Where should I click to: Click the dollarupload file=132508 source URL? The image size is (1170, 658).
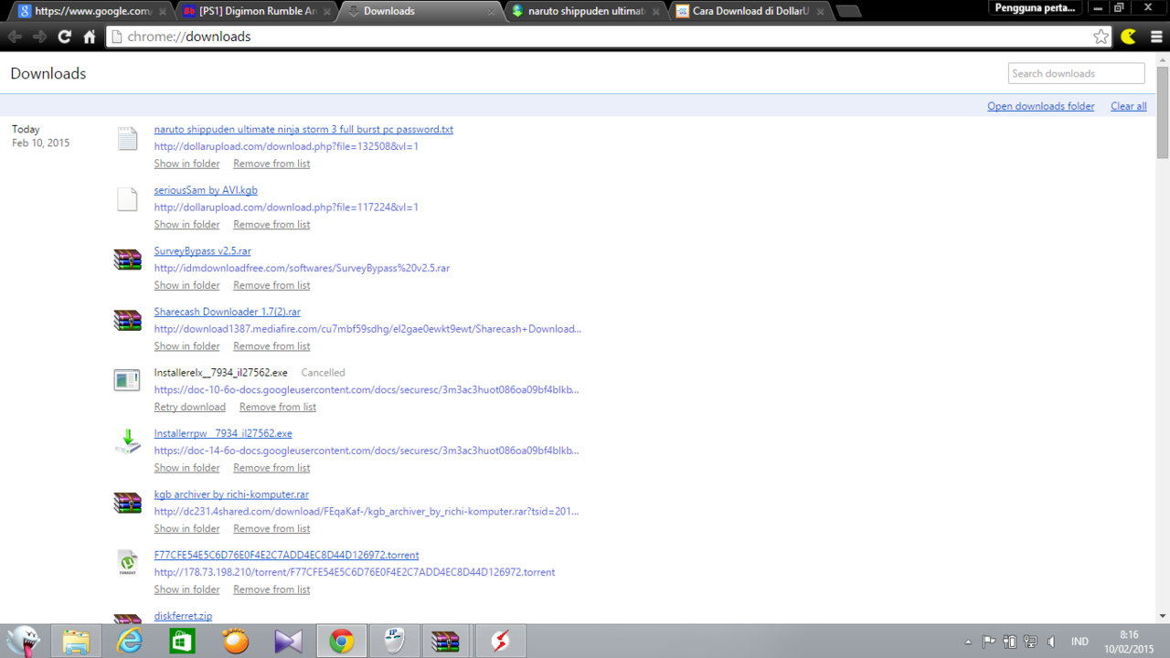pyautogui.click(x=286, y=146)
